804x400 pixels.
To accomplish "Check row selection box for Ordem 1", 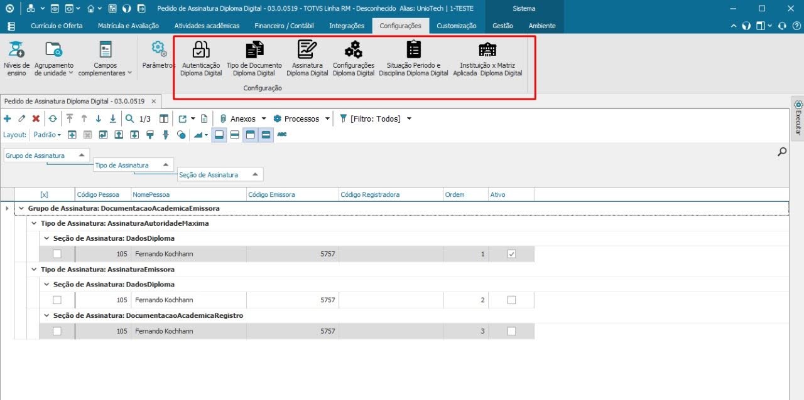I will 57,254.
